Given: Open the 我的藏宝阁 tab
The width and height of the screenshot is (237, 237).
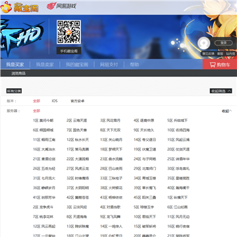Looking at the screenshot, I should pyautogui.click(x=77, y=65).
